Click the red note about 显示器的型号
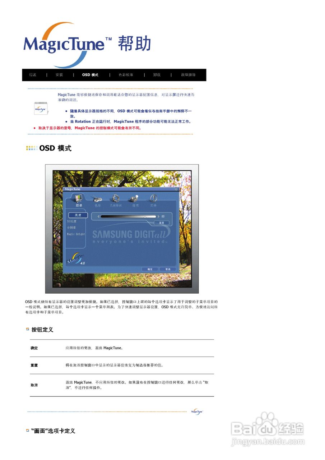This screenshot has width=325, height=460. click(x=90, y=128)
